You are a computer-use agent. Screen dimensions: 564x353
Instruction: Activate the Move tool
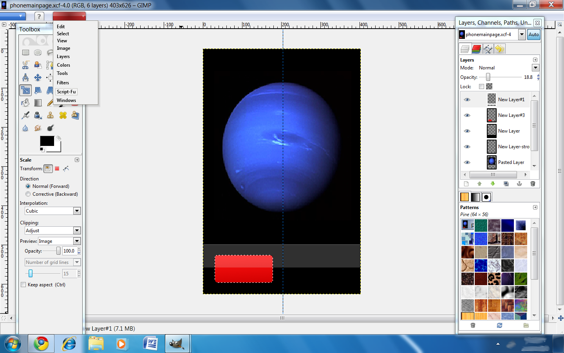point(38,77)
